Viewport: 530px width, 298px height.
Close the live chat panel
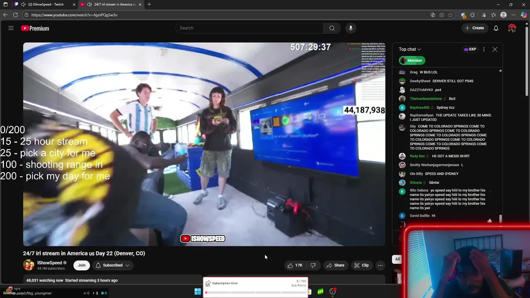495,49
